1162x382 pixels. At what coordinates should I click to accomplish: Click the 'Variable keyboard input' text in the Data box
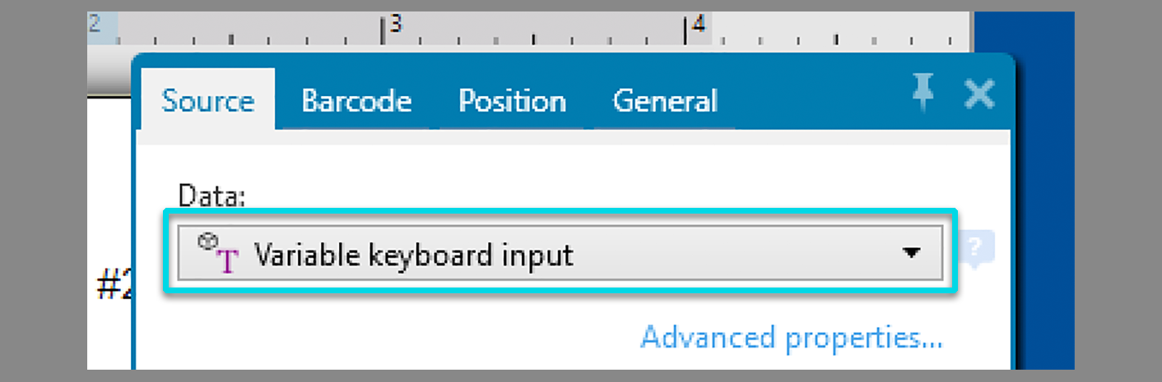click(413, 255)
